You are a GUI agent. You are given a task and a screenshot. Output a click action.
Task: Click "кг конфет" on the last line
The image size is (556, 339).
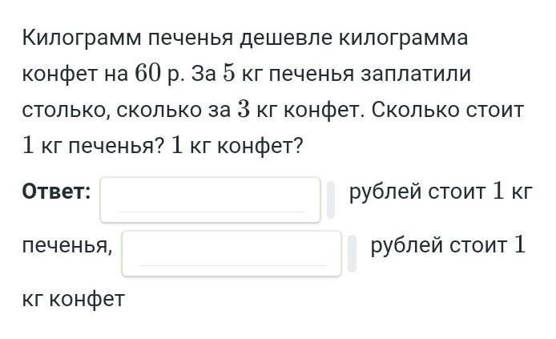coord(74,299)
